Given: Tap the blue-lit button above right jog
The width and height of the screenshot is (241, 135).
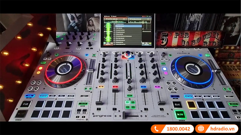Looking at the screenshot, I should click(x=200, y=55).
